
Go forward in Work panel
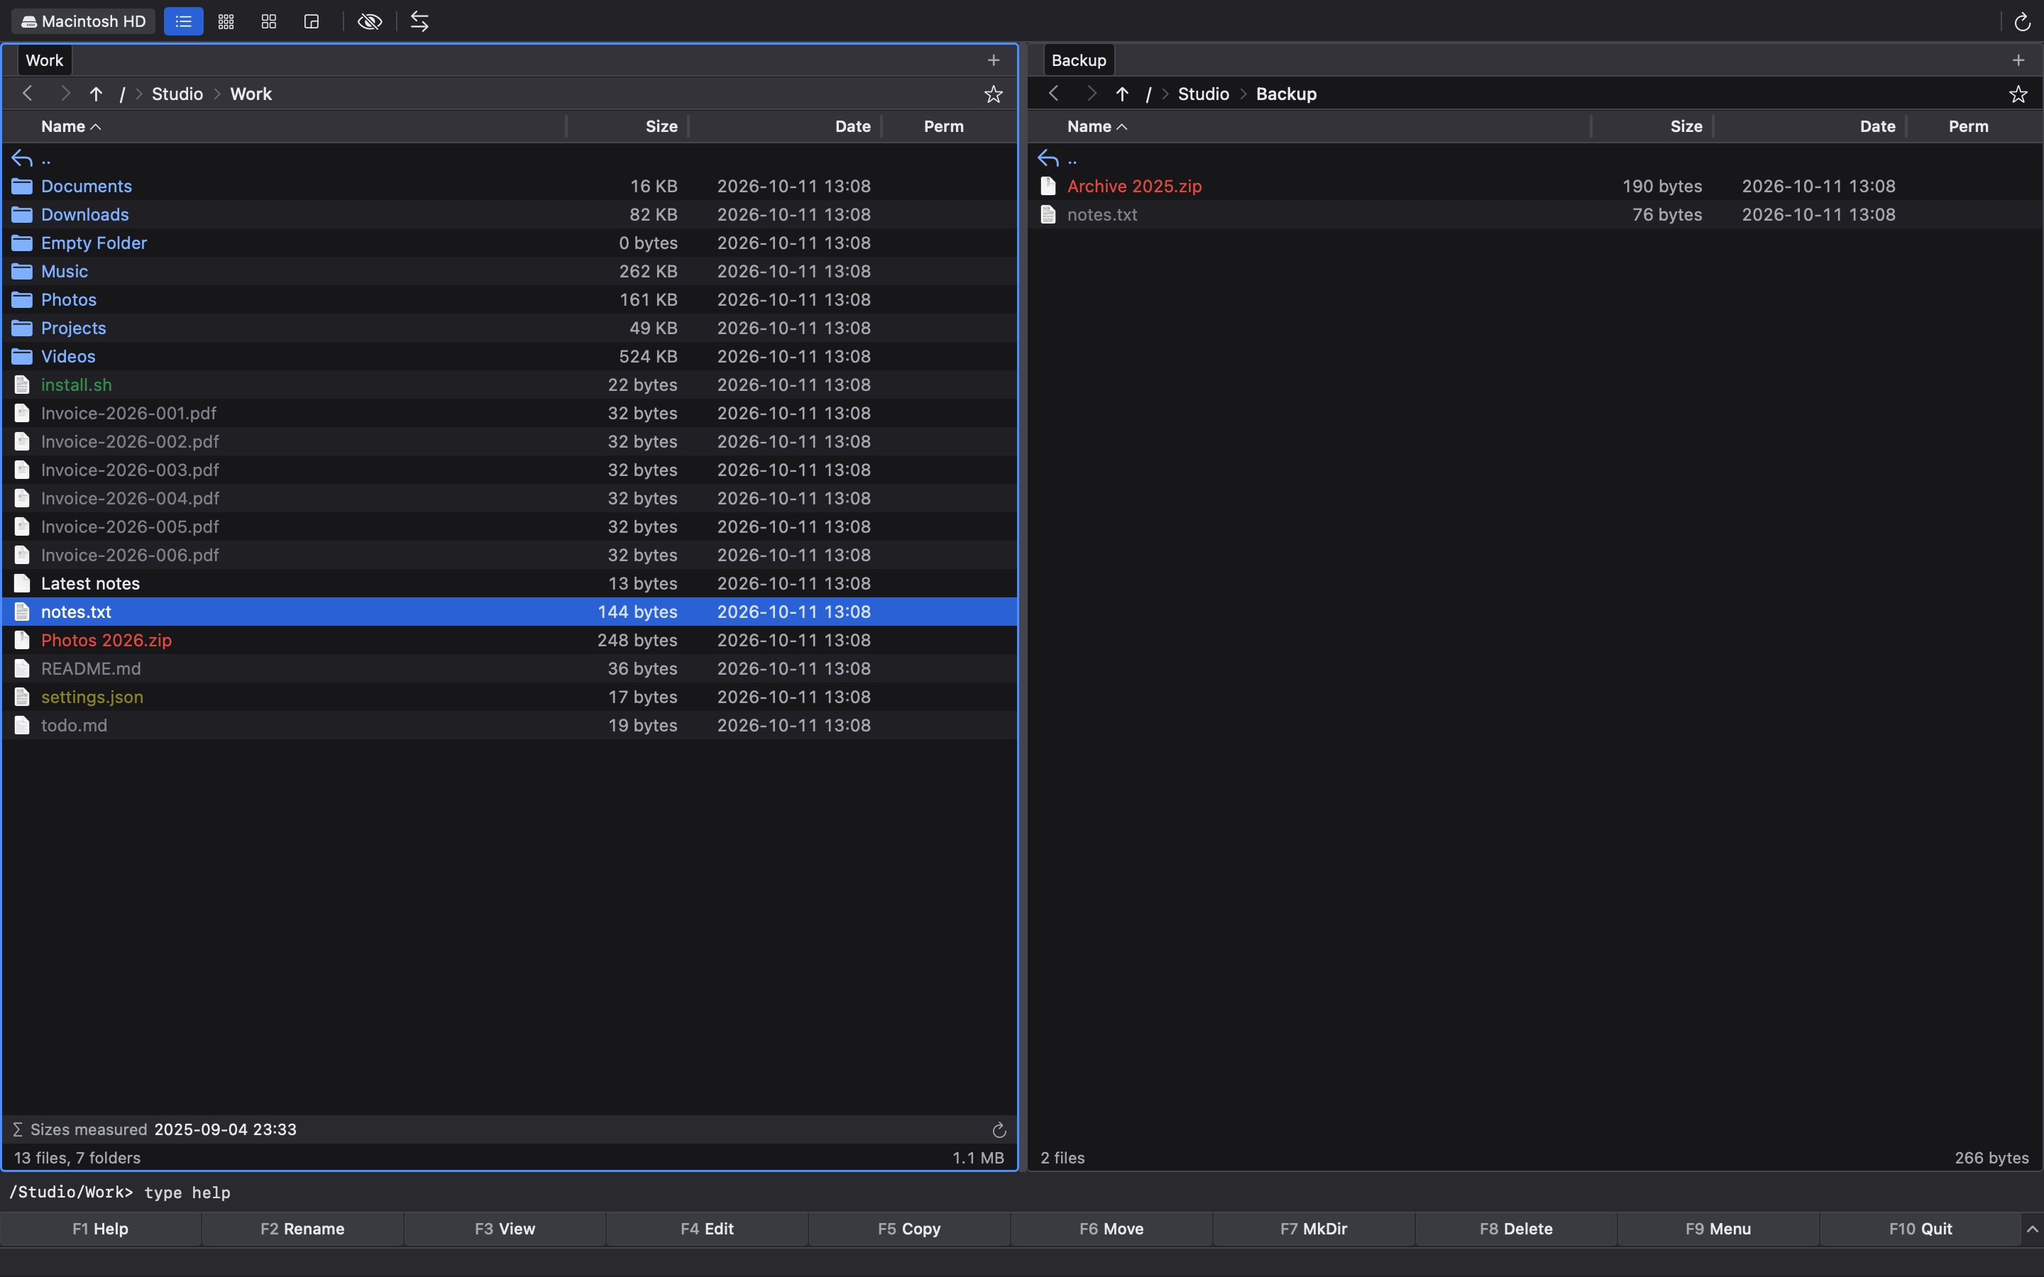(65, 94)
